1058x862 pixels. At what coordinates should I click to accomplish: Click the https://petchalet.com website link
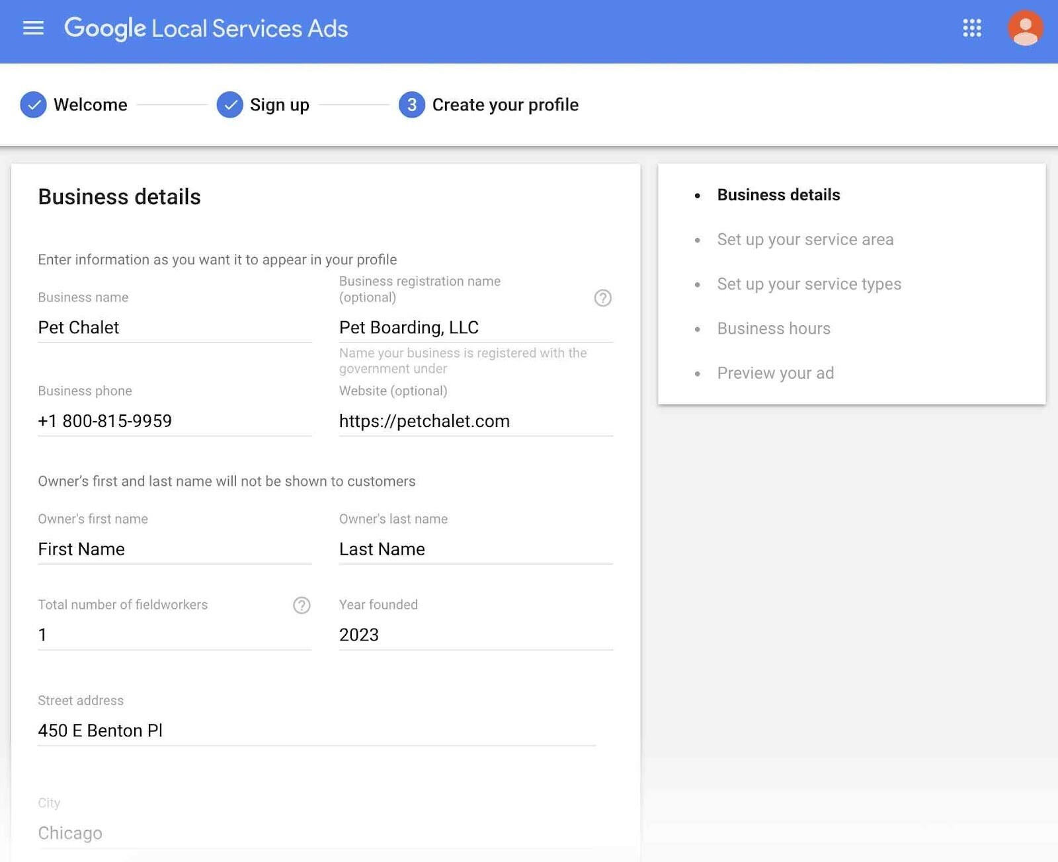click(x=424, y=421)
